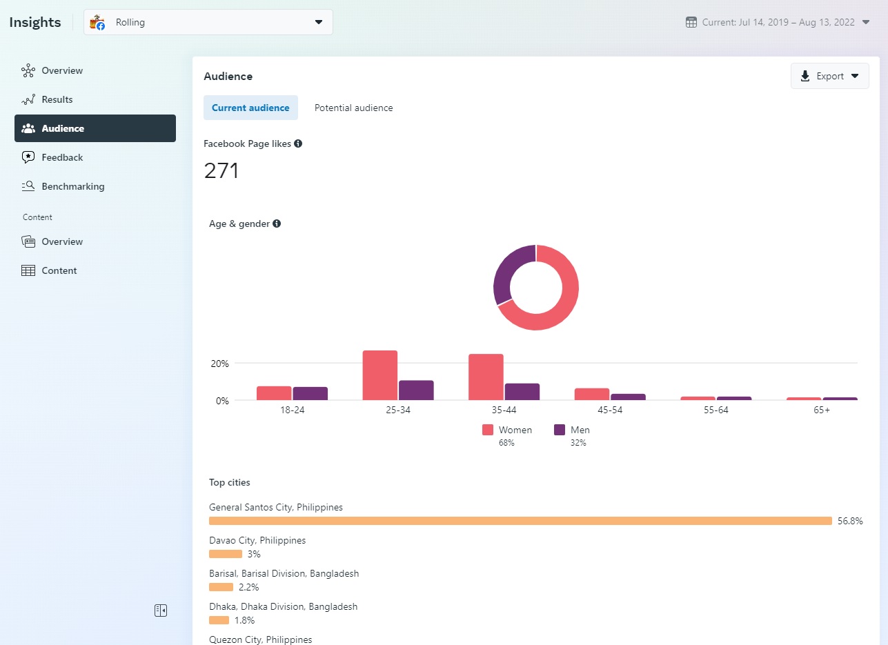Viewport: 888px width, 645px height.
Task: Select the Audience sidebar item
Action: pyautogui.click(x=95, y=128)
